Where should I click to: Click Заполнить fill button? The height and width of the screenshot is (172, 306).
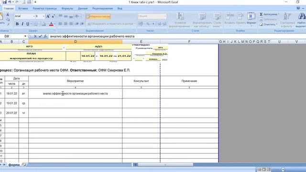(268, 19)
